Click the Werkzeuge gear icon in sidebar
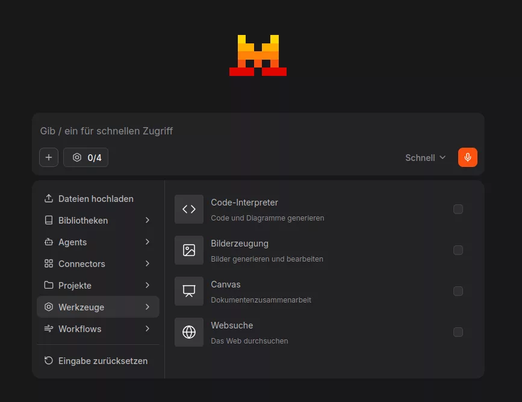The image size is (522, 402). 49,307
